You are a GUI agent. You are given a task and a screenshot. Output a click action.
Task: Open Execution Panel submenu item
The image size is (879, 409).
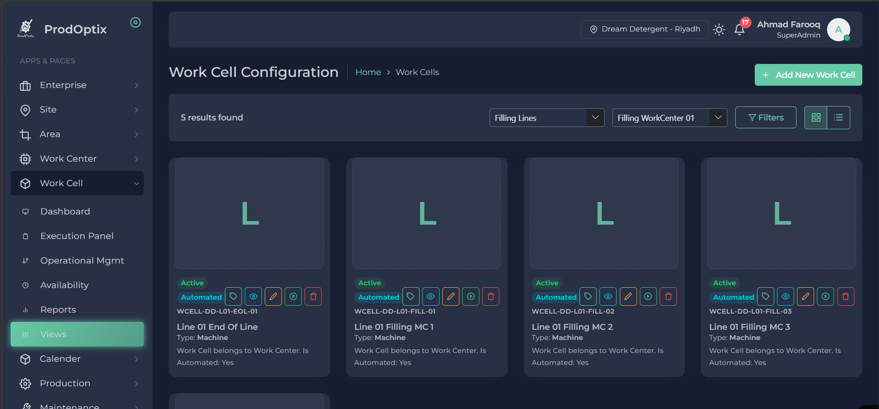[77, 236]
